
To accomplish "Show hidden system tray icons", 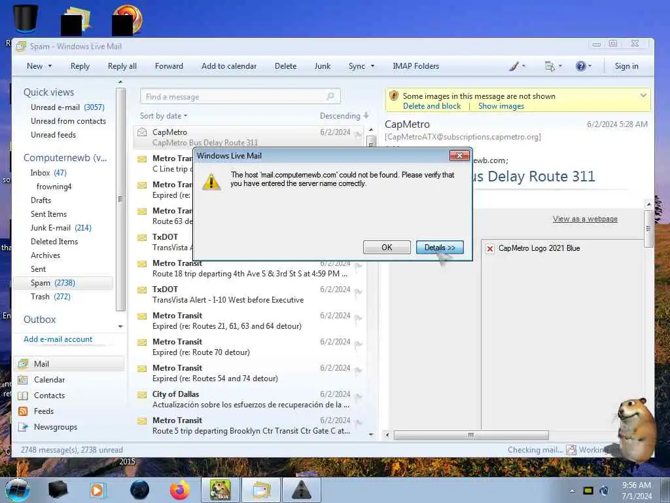I will click(x=572, y=491).
